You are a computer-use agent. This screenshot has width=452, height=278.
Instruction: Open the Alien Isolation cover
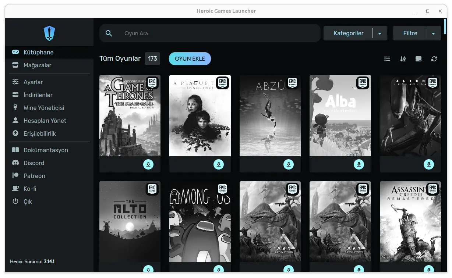[x=410, y=116]
